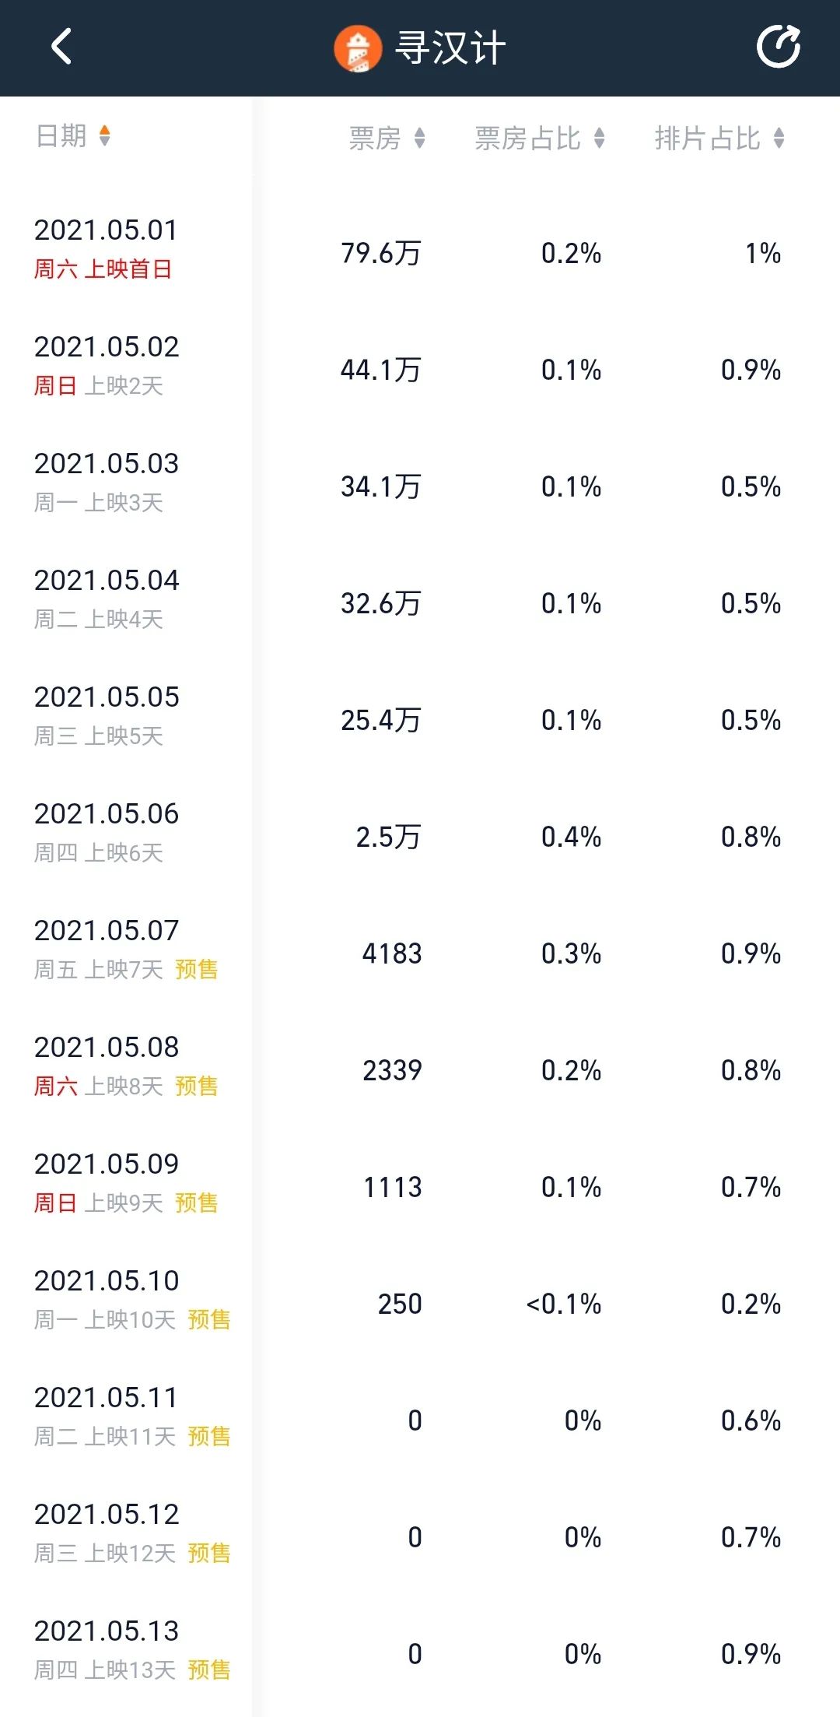The width and height of the screenshot is (840, 1717).
Task: Tap the <0.1% share value
Action: tap(564, 1304)
